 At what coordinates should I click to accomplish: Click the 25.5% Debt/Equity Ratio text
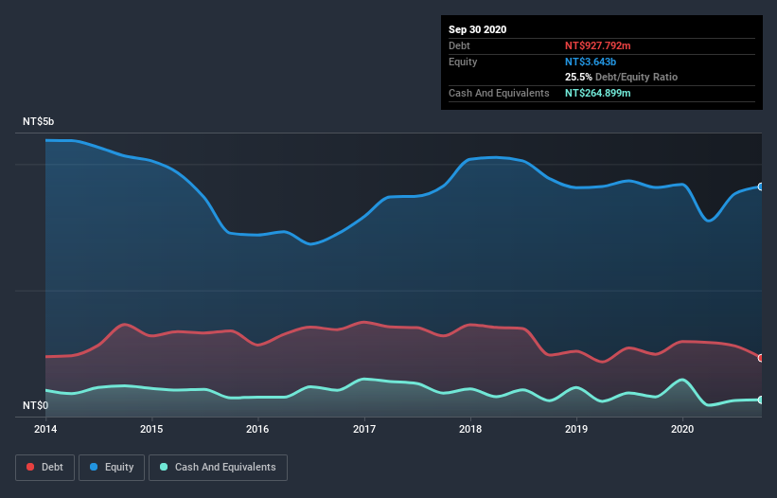622,77
